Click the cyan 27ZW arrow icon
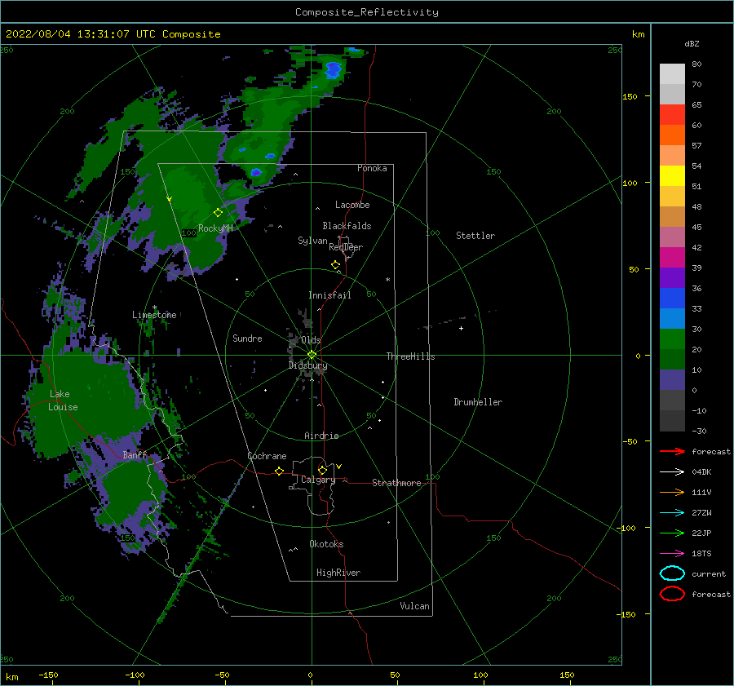The image size is (734, 686). (672, 513)
